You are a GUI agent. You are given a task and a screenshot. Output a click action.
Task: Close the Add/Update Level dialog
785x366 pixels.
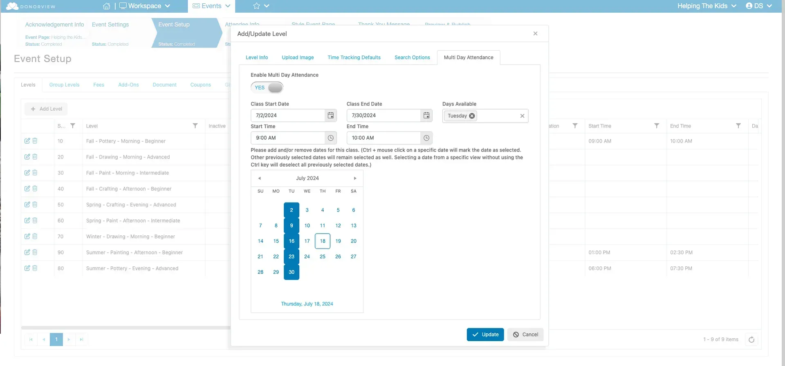(535, 33)
